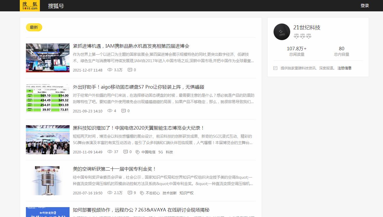383x217 pixels.
Task: Click tag icon beside 不忘初心
Action: pyautogui.click(x=142, y=193)
